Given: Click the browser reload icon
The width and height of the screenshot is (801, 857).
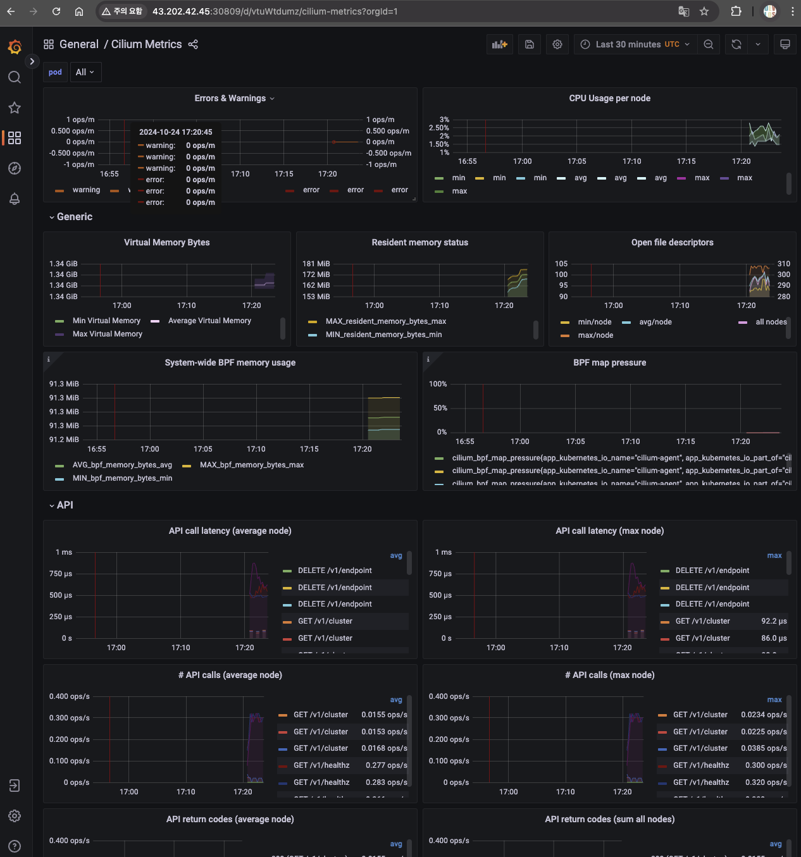Looking at the screenshot, I should [x=56, y=11].
